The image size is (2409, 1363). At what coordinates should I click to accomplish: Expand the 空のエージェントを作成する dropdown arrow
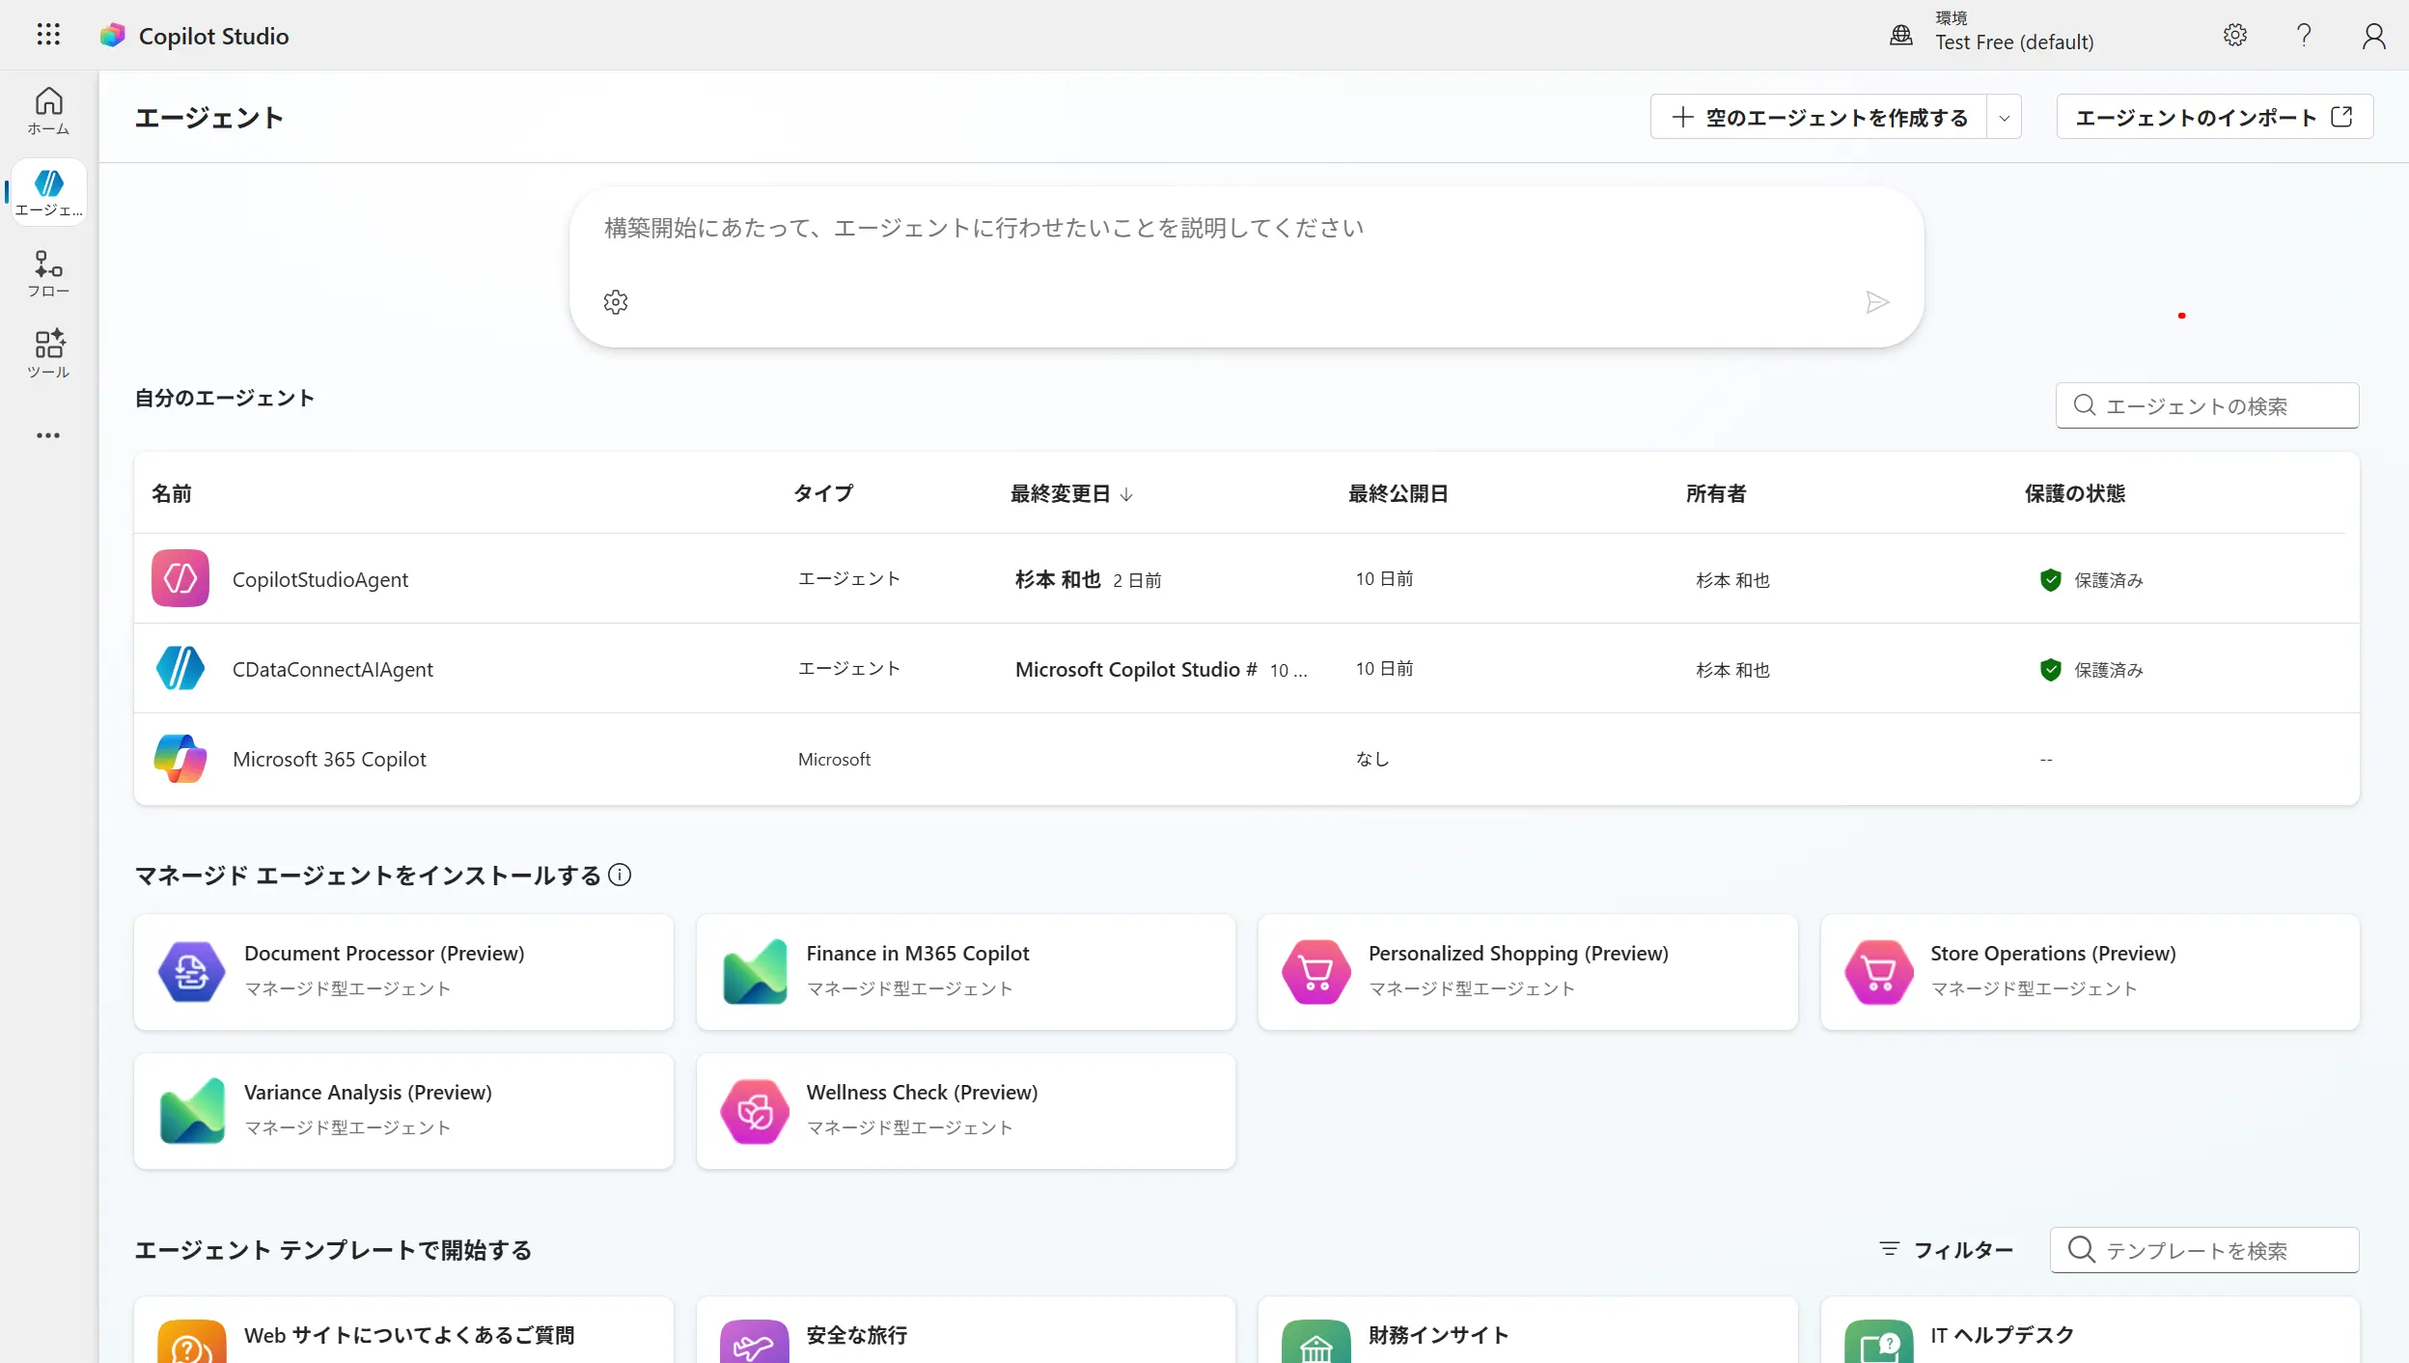2005,118
